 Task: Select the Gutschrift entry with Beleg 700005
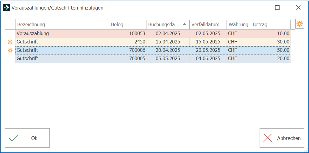(153, 59)
